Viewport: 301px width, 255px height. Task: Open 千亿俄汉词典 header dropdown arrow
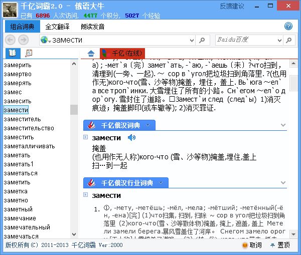148,125
